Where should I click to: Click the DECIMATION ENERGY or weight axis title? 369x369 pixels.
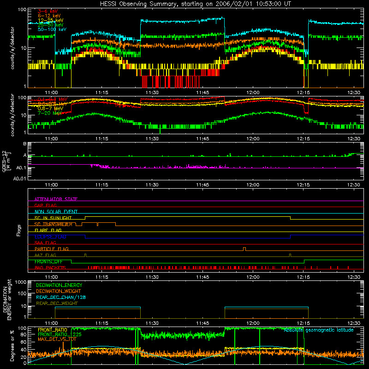[7, 299]
